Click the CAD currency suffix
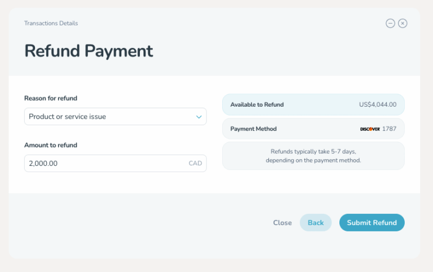Viewport: 433px width, 272px height. [195, 164]
